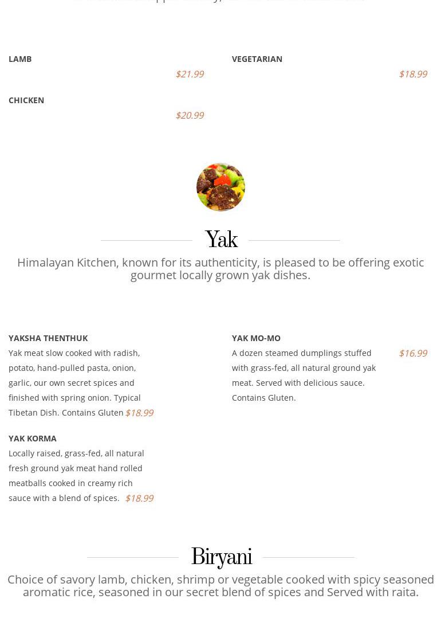
Task: Open the YAK KORMA dish title
Action: (x=33, y=438)
